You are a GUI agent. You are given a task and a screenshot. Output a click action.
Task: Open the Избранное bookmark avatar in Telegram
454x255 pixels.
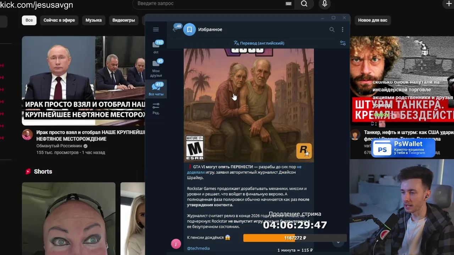[189, 29]
